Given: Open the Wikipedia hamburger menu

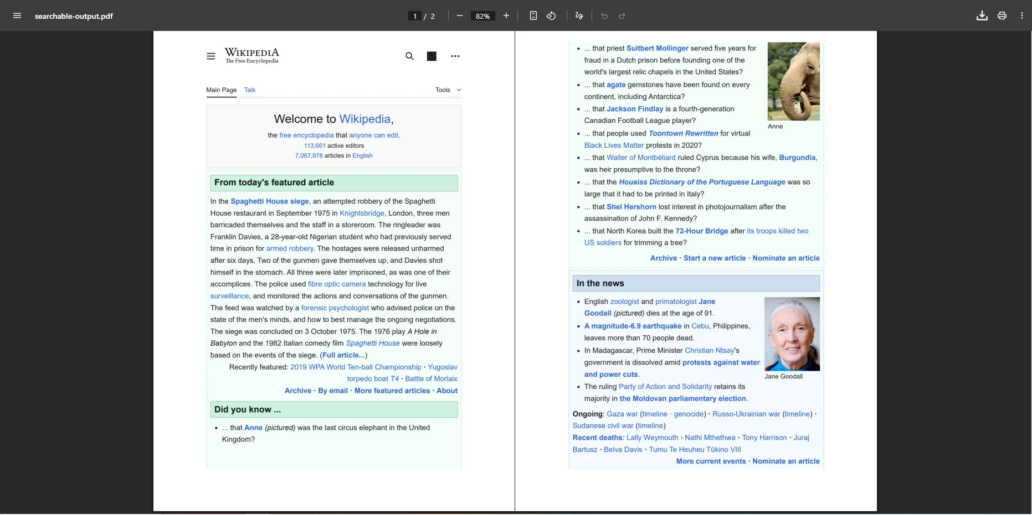Looking at the screenshot, I should click(211, 56).
